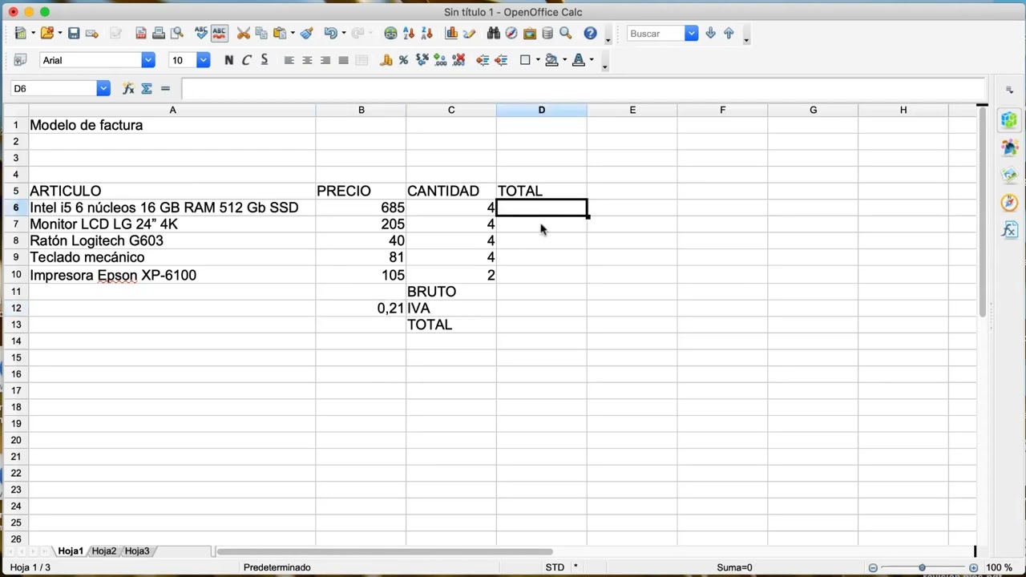This screenshot has height=577, width=1026.
Task: Open the Function Wizard button
Action: [x=128, y=88]
